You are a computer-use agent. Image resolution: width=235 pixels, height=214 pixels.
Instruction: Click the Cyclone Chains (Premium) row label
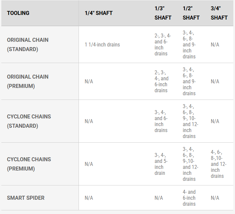click(x=29, y=164)
